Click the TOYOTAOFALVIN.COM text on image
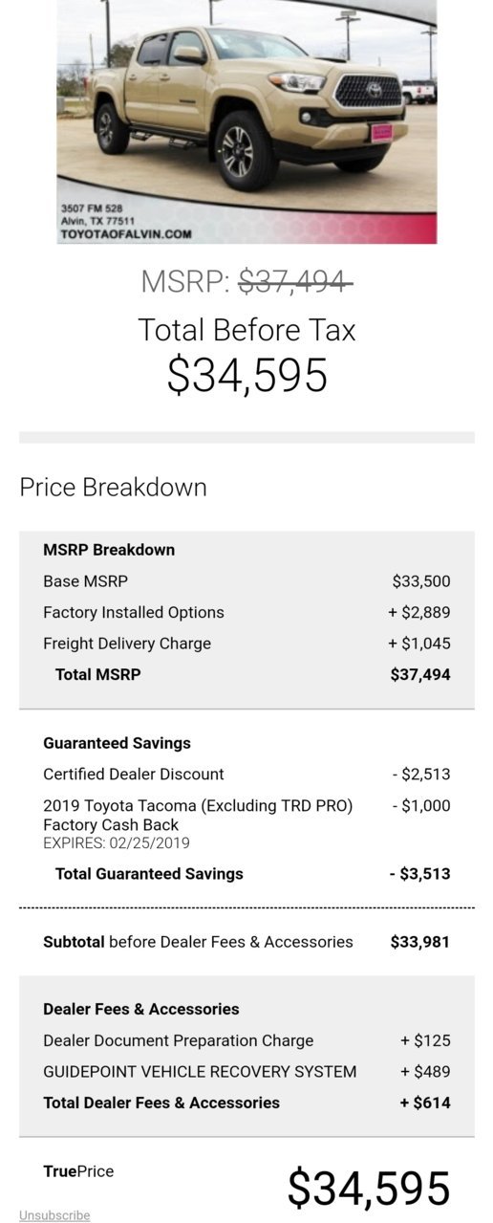 pos(126,233)
